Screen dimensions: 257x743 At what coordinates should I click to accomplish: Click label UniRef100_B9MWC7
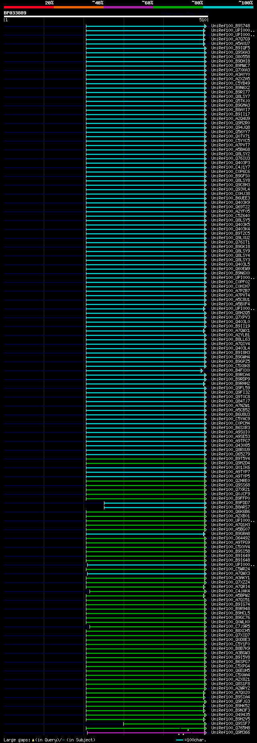[x=230, y=66]
